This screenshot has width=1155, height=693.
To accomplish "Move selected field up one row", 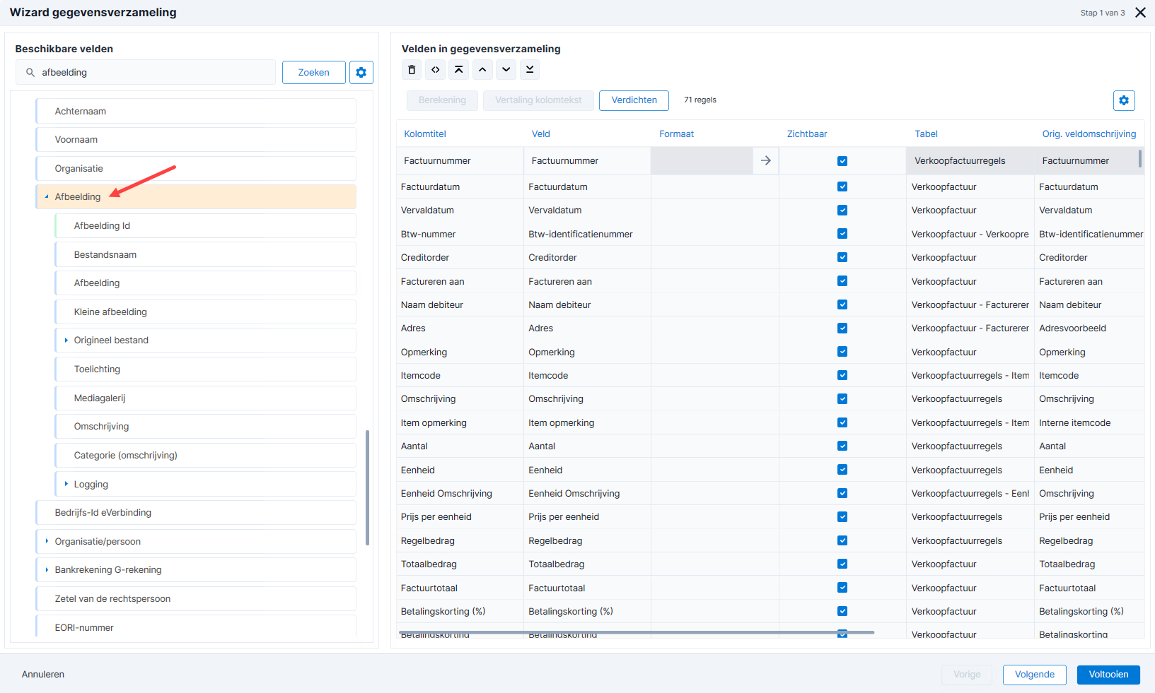I will (x=482, y=70).
